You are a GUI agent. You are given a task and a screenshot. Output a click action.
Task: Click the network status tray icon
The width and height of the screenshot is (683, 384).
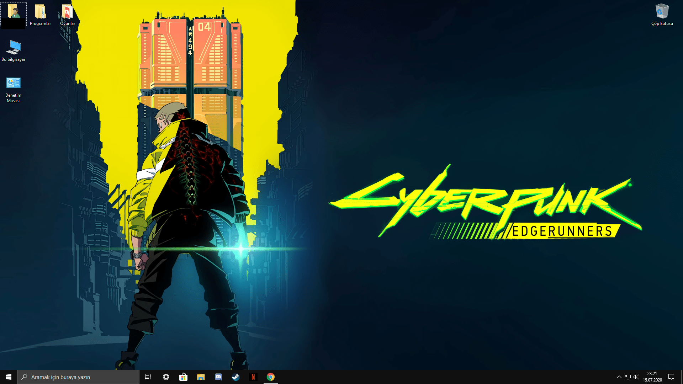[x=628, y=377]
